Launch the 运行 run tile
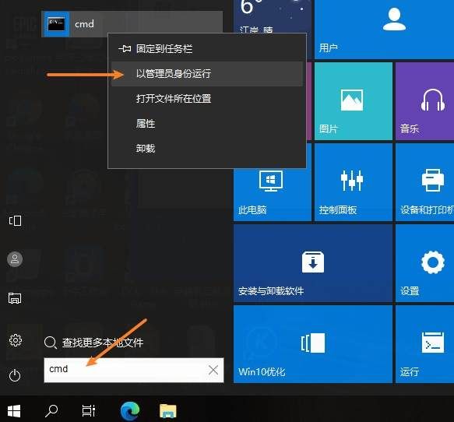Screen dimensions: 454x422 pos(424,344)
